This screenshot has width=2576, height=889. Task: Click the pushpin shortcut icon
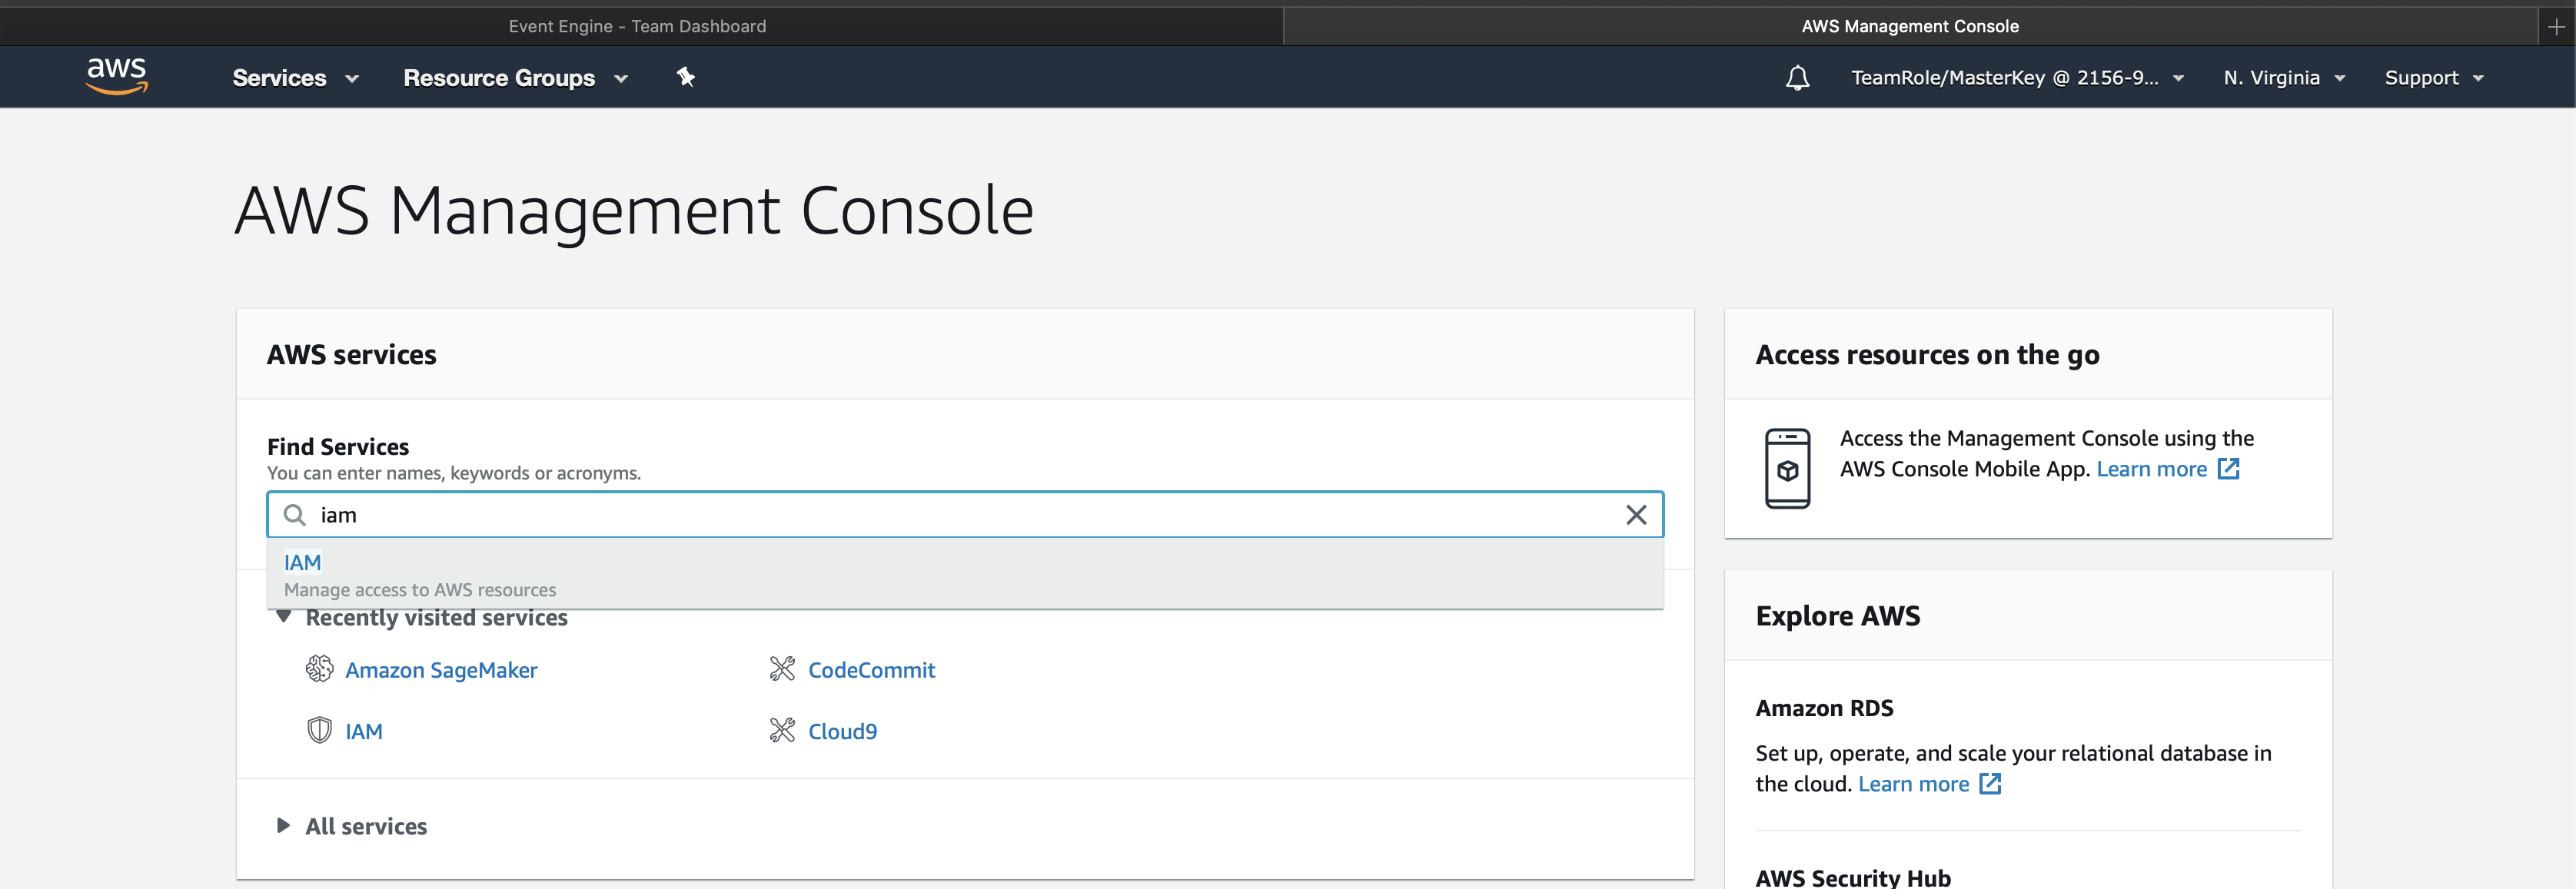click(685, 77)
